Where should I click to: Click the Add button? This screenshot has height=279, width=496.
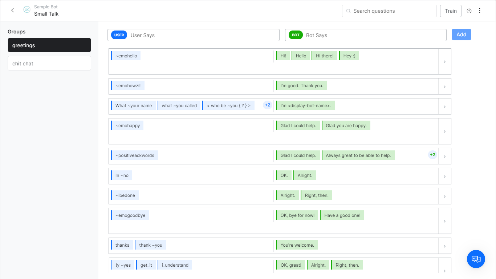click(x=461, y=35)
